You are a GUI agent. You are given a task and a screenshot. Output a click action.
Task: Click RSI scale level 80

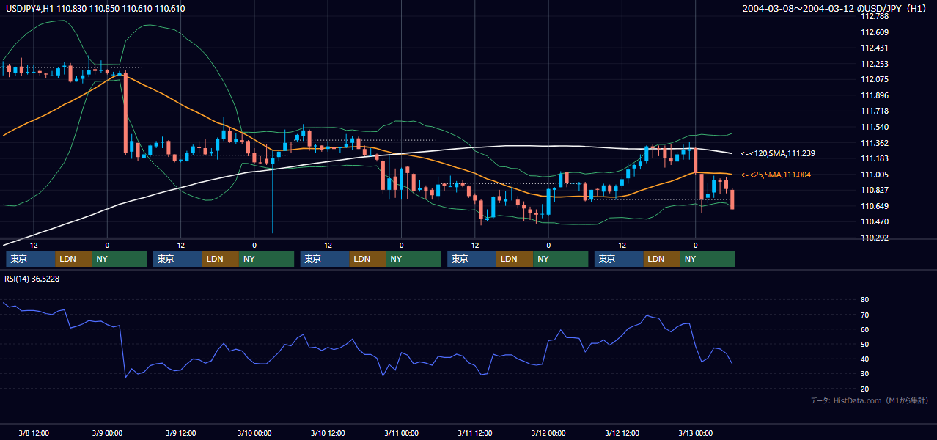(864, 300)
